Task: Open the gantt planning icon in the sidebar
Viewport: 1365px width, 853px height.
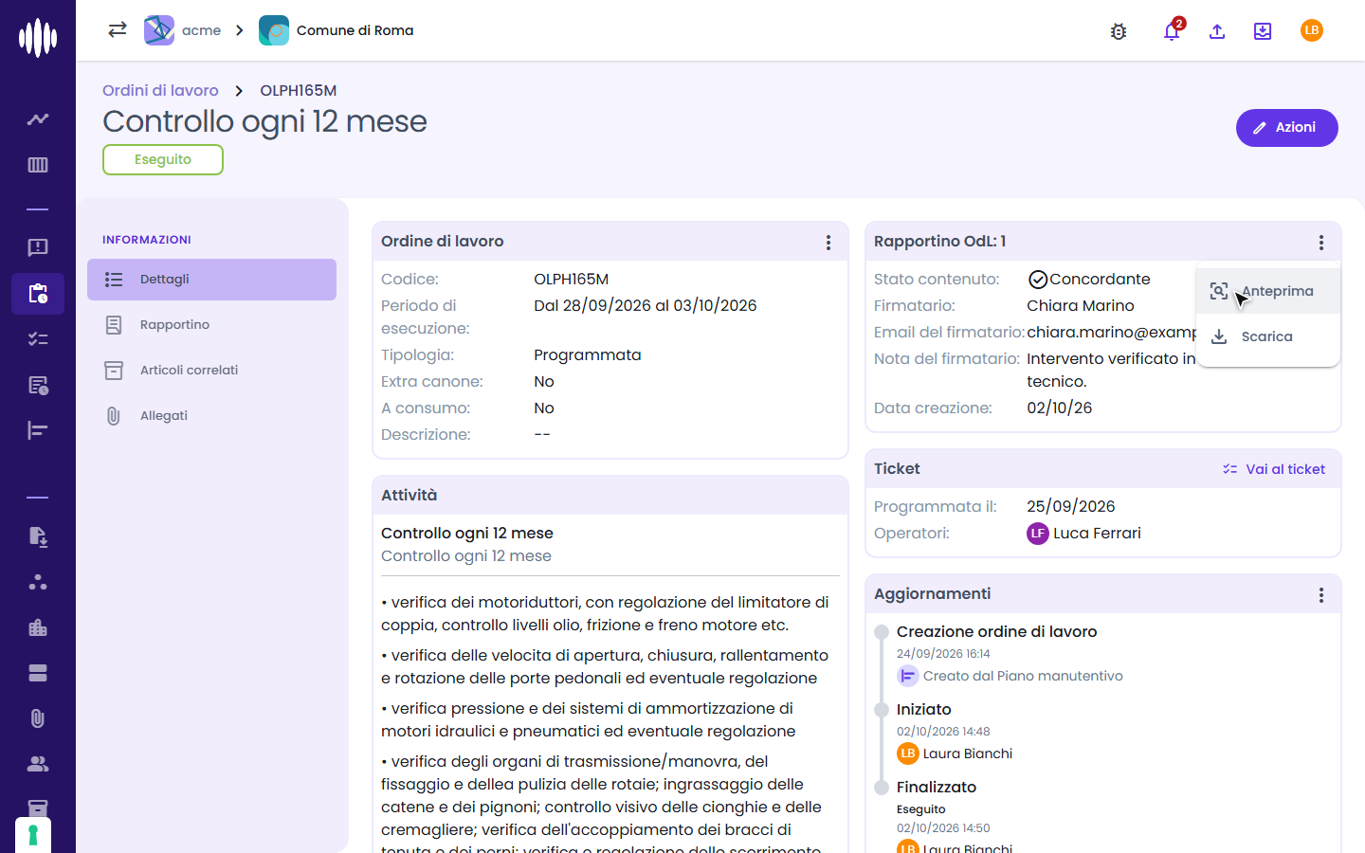Action: [38, 430]
